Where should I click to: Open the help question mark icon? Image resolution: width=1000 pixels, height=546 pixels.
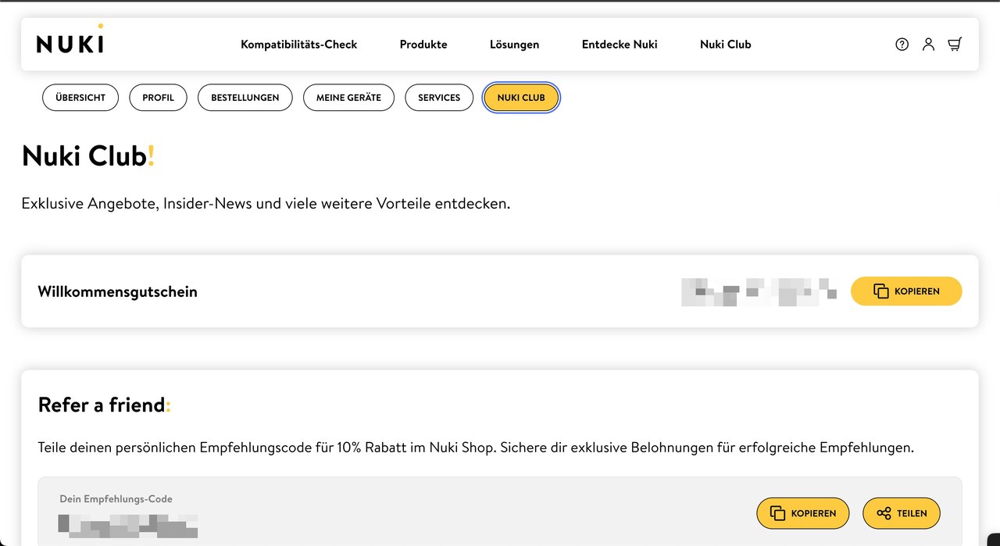[x=902, y=45]
